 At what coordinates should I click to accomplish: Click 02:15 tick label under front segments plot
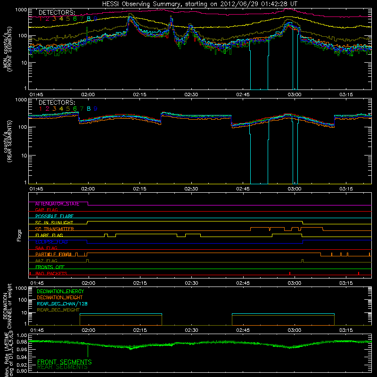pyautogui.click(x=139, y=95)
